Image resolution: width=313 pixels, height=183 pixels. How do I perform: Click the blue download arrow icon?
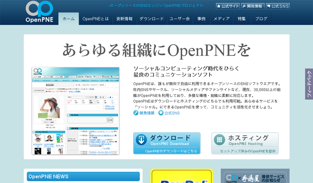tap(141, 140)
